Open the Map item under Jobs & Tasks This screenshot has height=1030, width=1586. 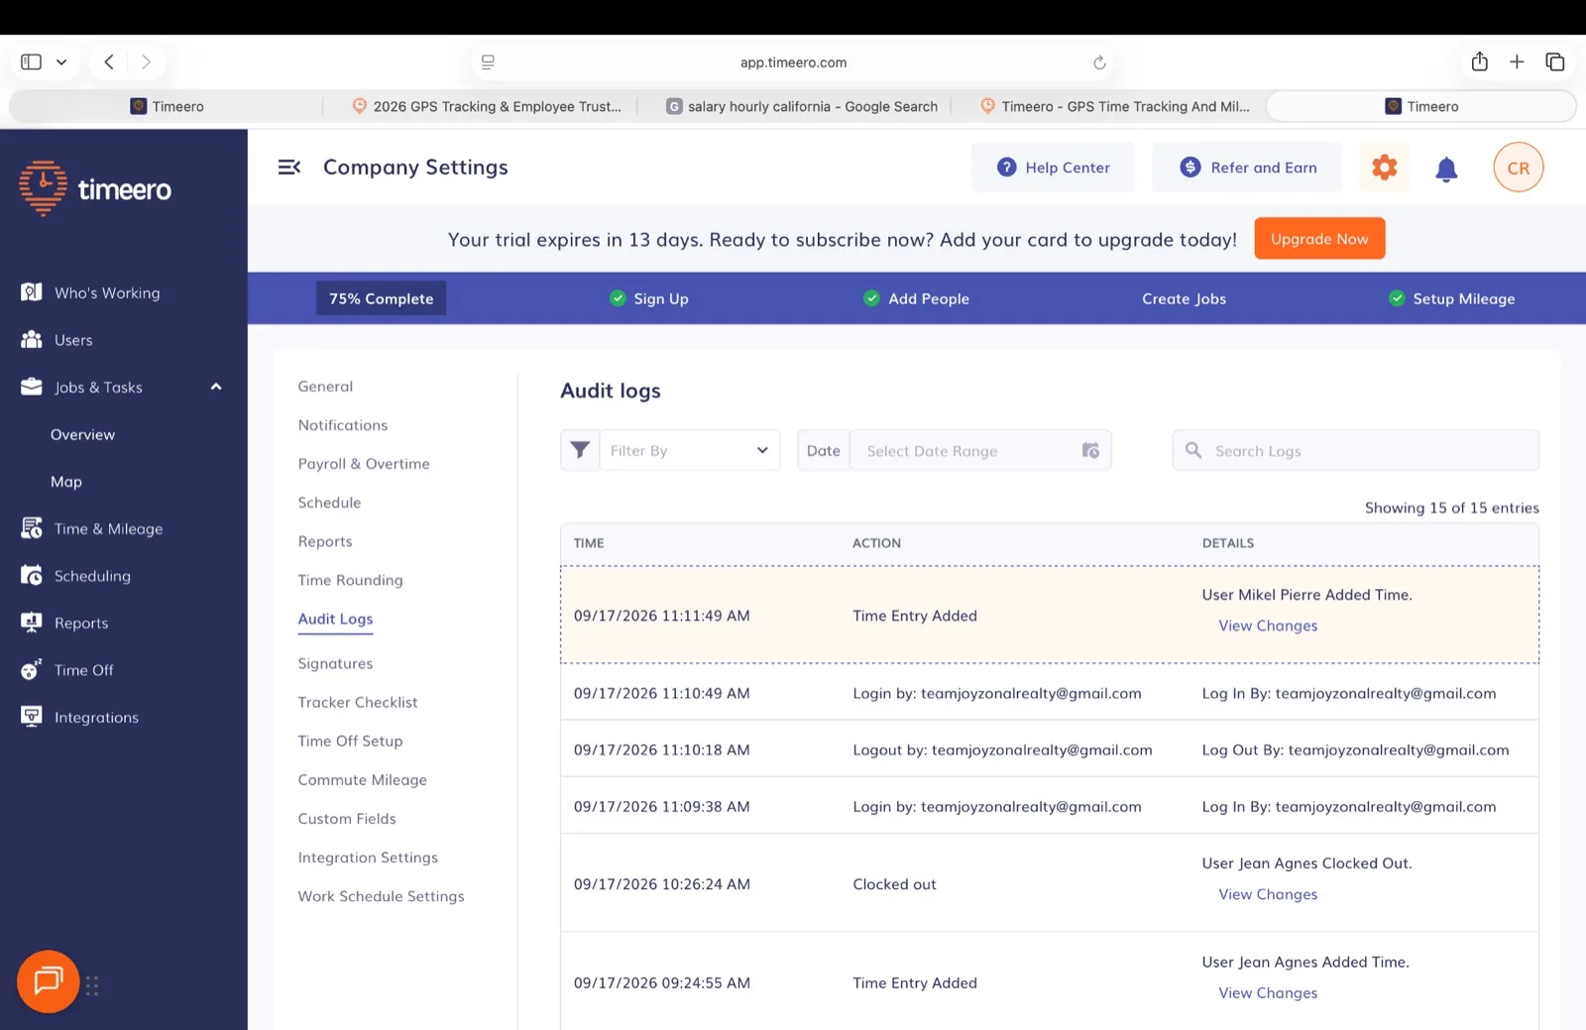pos(66,482)
